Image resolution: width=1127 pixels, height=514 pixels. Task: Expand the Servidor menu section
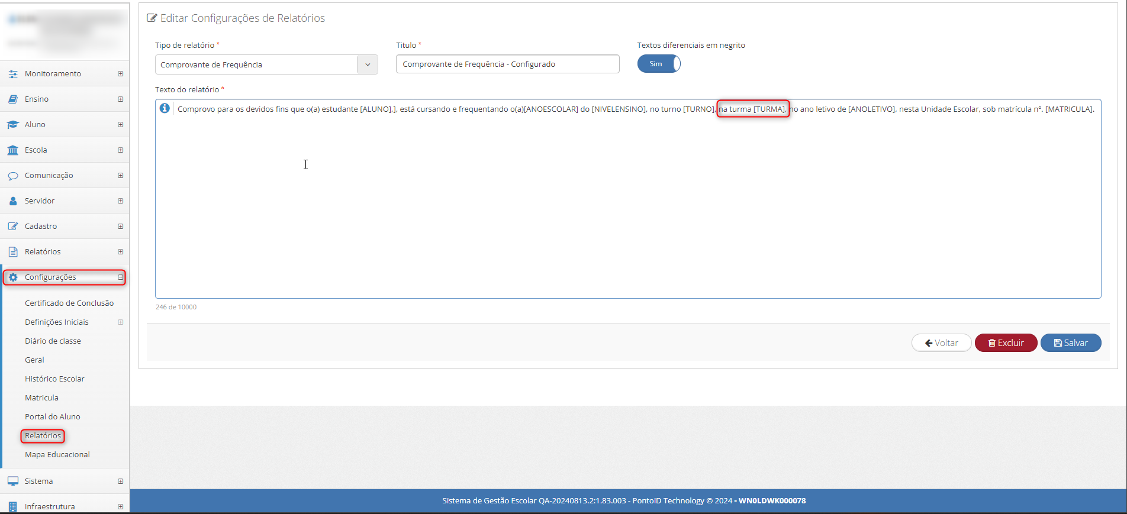(x=121, y=201)
